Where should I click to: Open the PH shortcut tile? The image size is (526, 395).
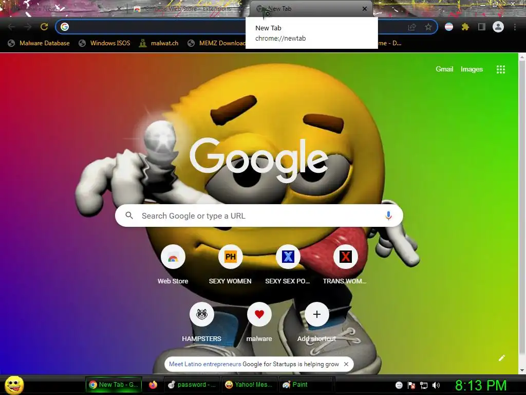pos(230,265)
